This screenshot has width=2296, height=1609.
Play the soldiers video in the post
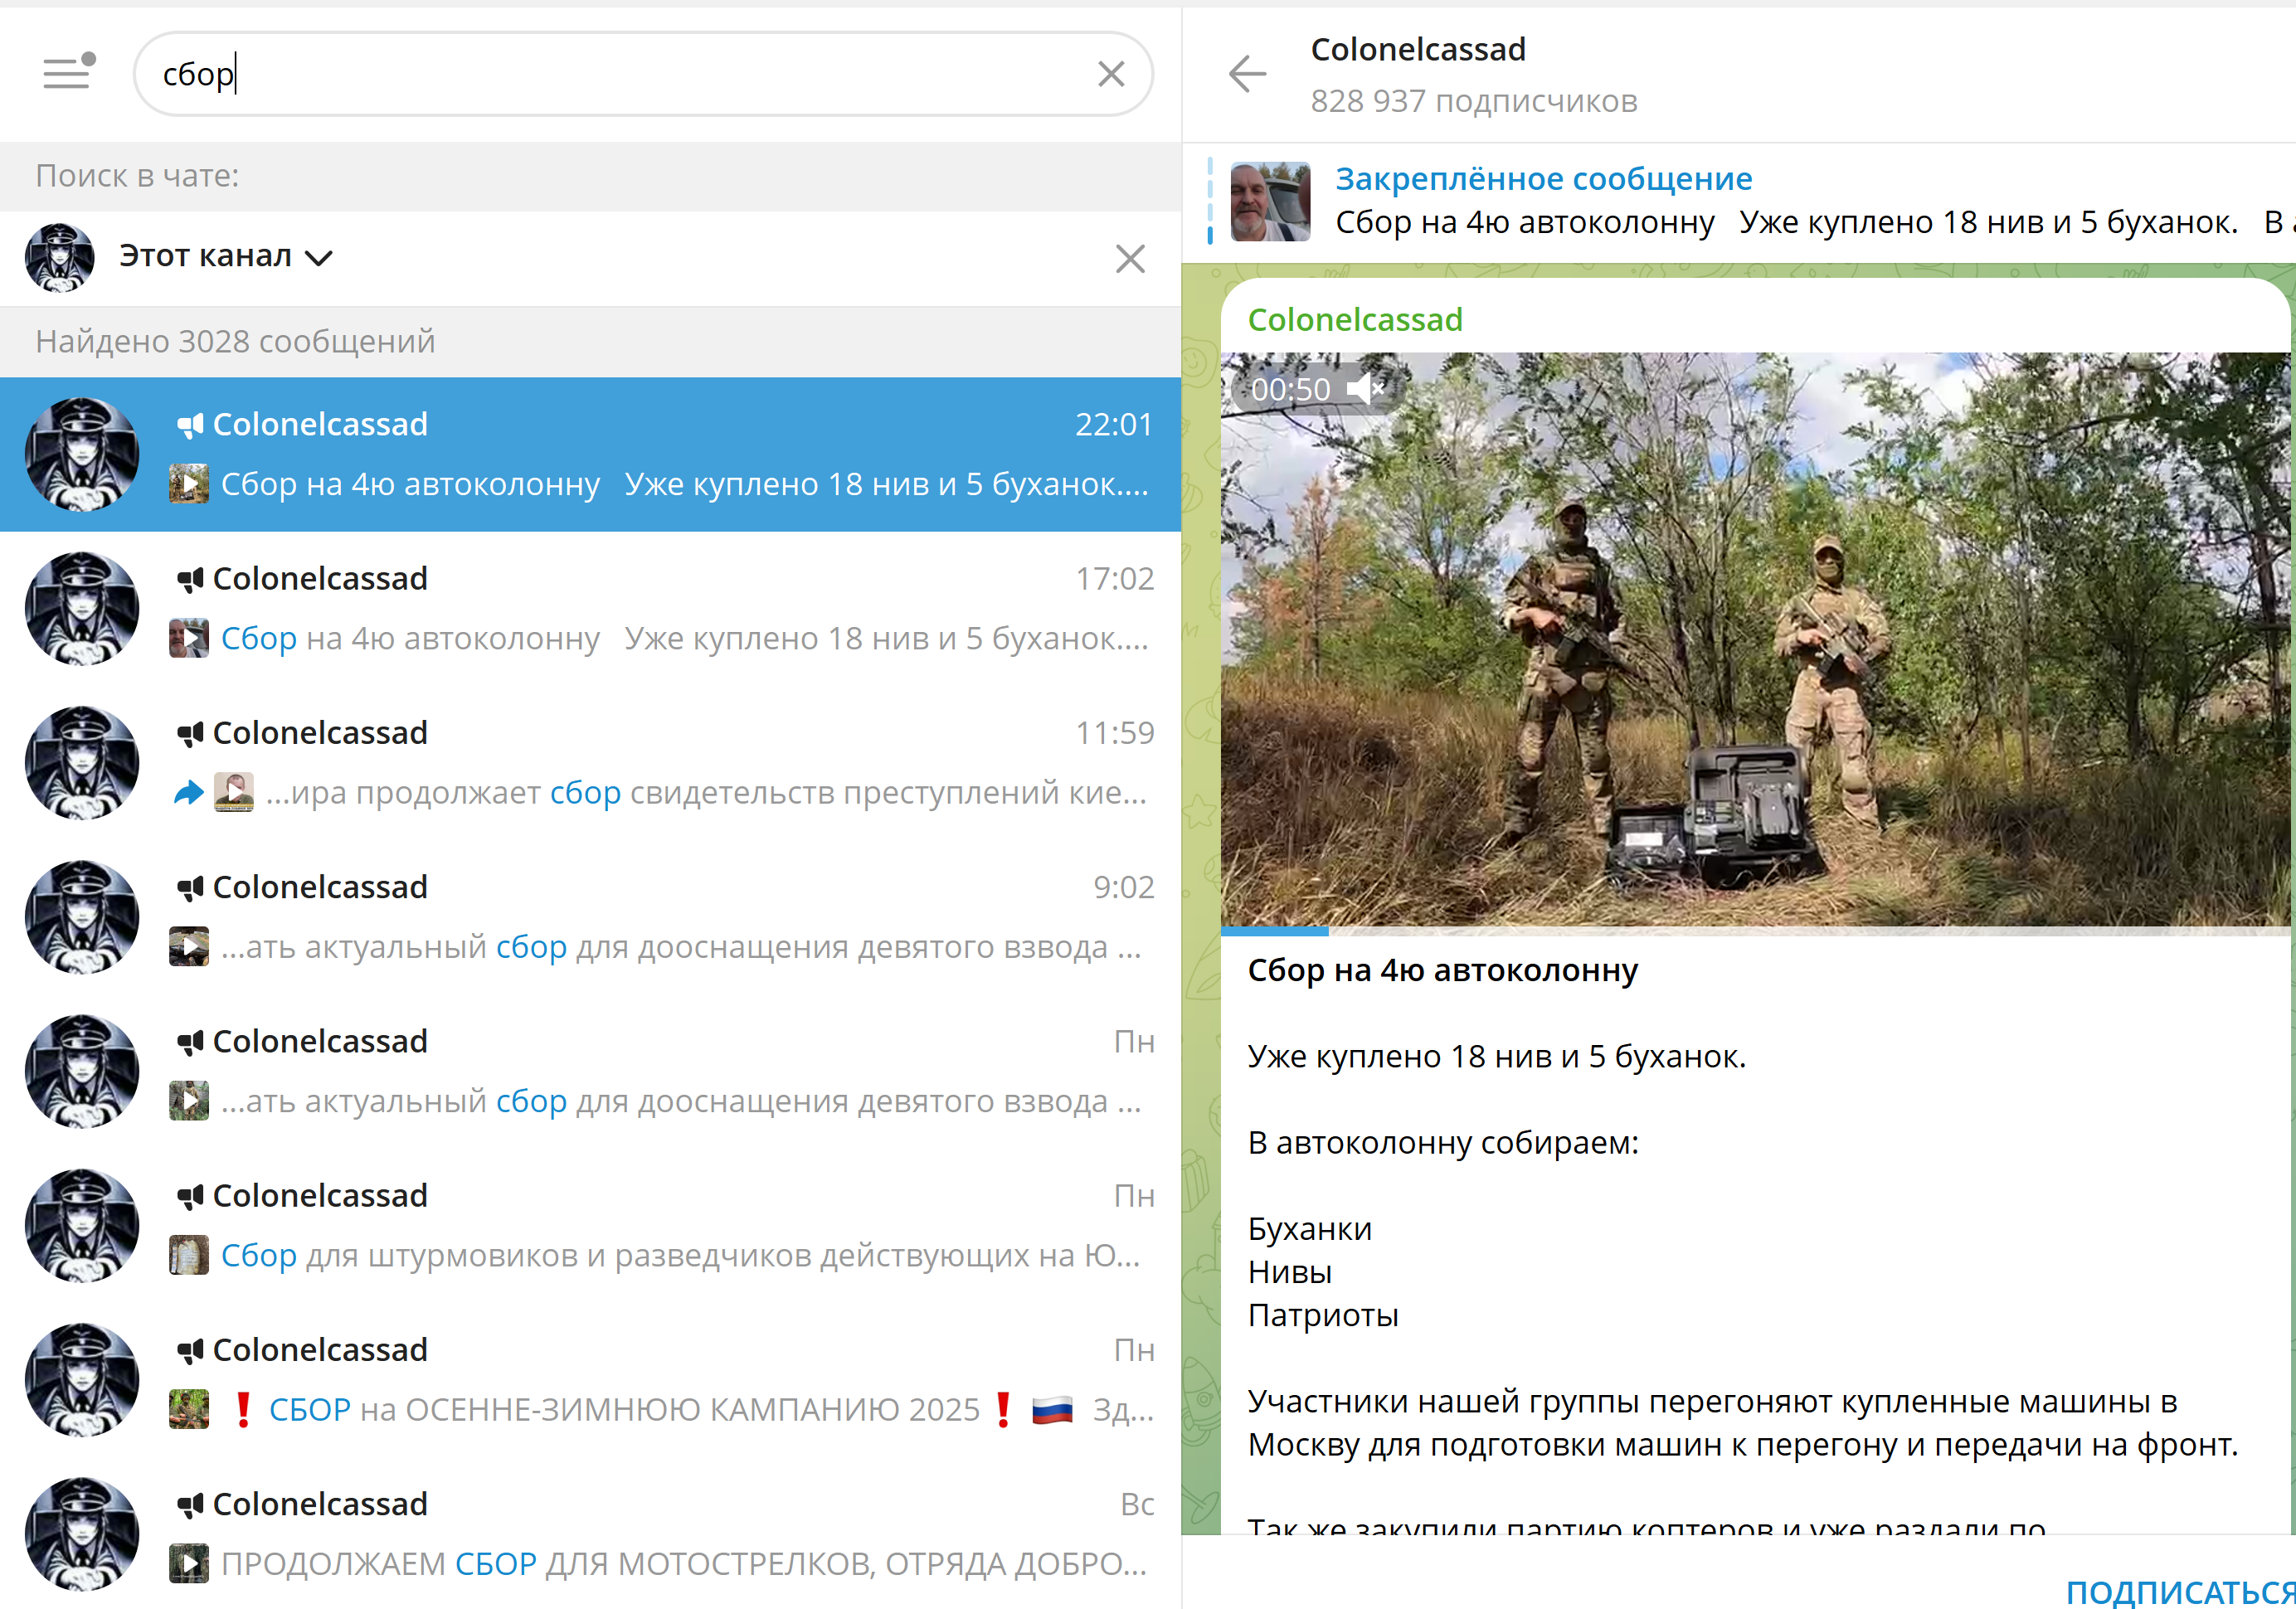(1755, 640)
